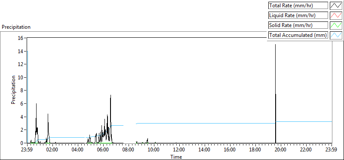Click the 06:00 time axis label
Screen dimensions: 344x160
coord(103,150)
